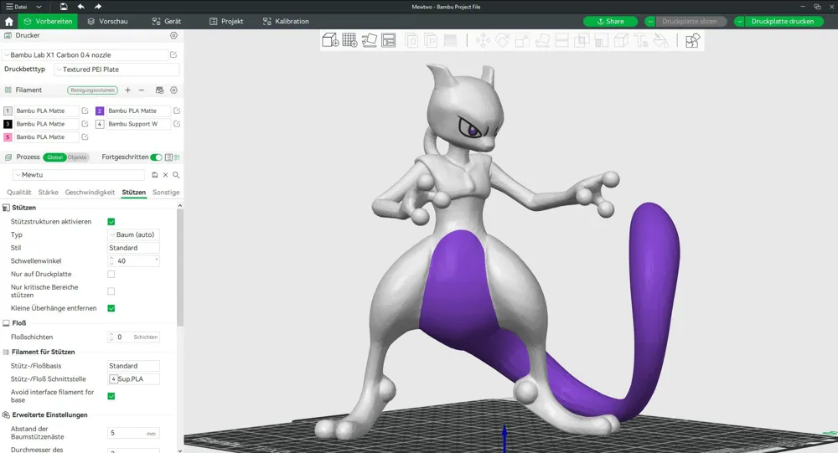Switch to the Kalibration tab

click(x=286, y=22)
